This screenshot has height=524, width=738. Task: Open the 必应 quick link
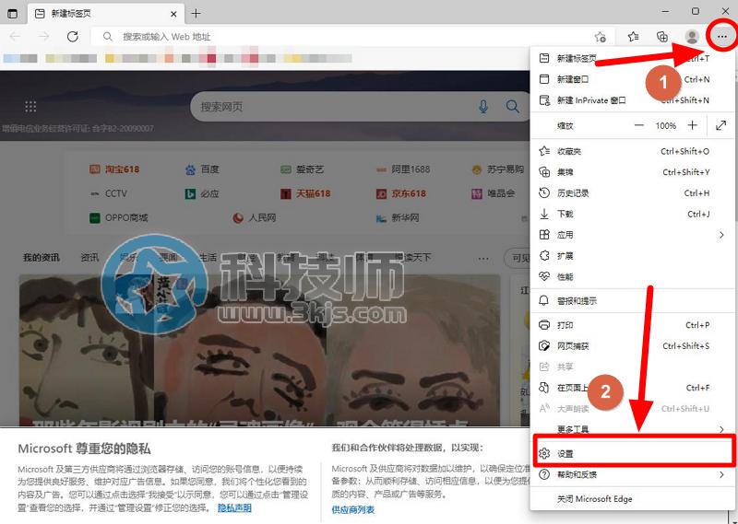pos(202,193)
